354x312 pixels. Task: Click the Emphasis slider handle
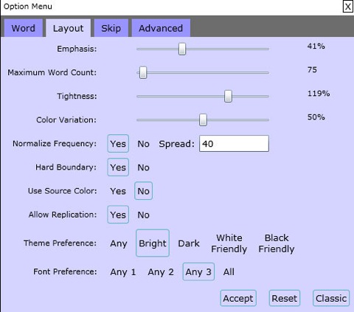(x=182, y=49)
